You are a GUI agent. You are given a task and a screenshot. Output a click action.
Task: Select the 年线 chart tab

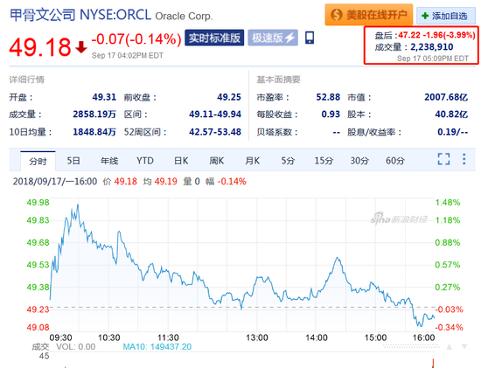(109, 161)
